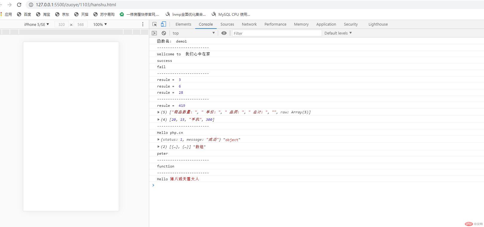Switch to the Lighthouse tab
484x227 pixels.
[378, 24]
